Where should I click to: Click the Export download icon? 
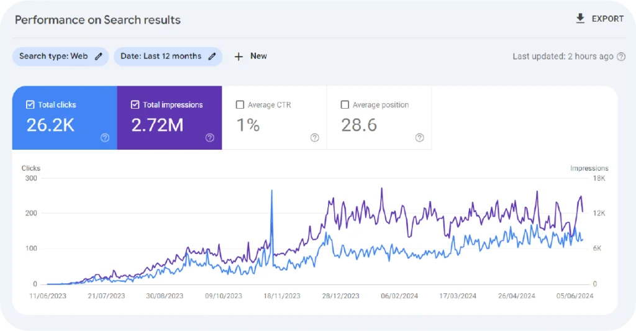(x=580, y=19)
